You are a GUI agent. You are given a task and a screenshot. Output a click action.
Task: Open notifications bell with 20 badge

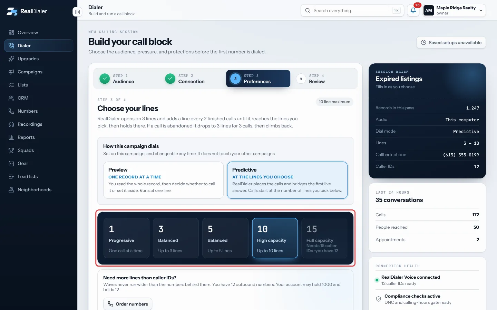pyautogui.click(x=413, y=10)
